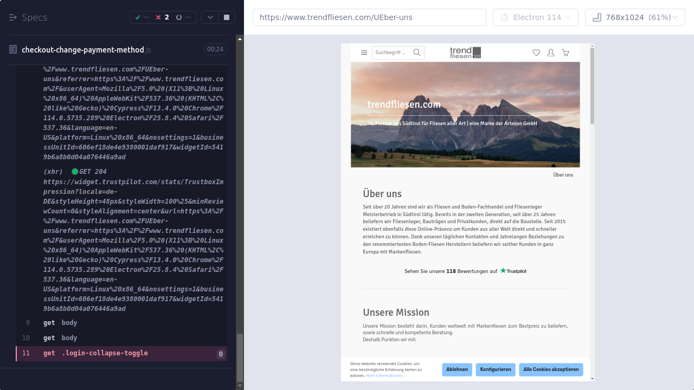Open the wishlist heart icon
This screenshot has width=694, height=390.
[x=536, y=53]
